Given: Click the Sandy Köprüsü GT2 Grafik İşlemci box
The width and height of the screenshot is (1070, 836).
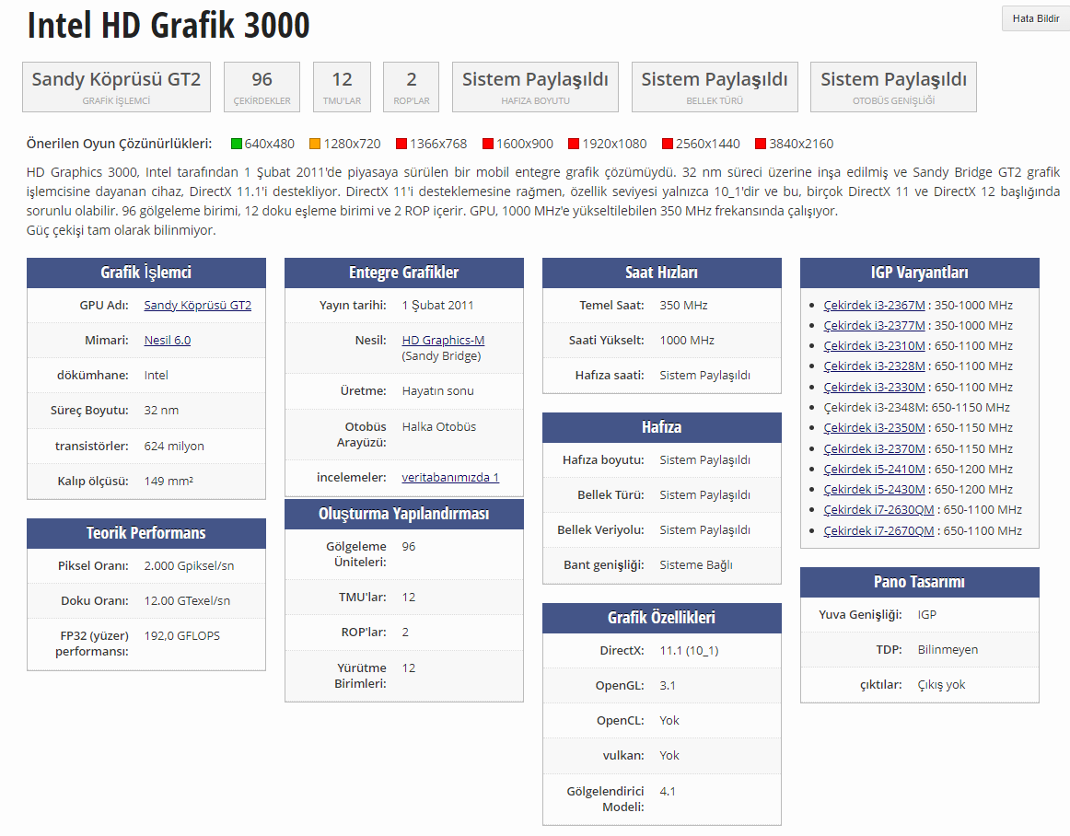Looking at the screenshot, I should coord(116,87).
